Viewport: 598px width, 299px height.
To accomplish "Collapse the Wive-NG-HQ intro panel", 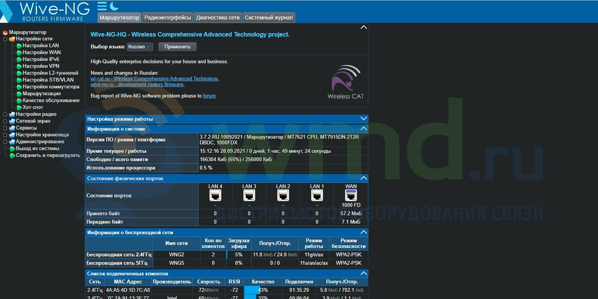I will click(364, 27).
